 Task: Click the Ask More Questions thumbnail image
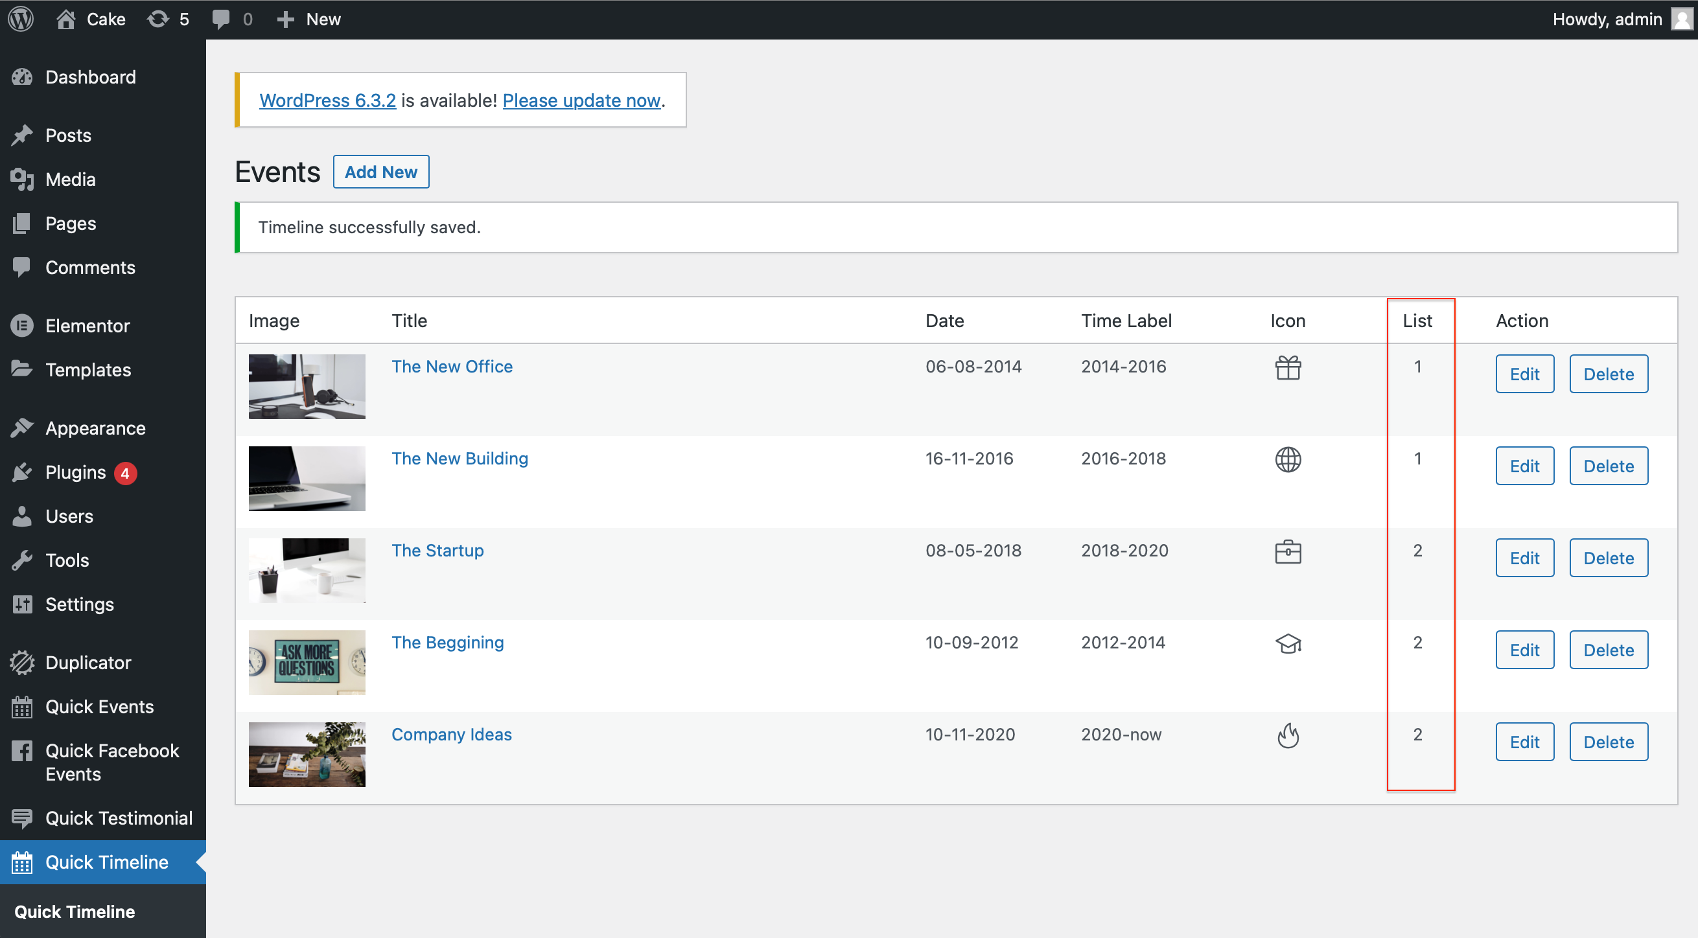(x=307, y=663)
